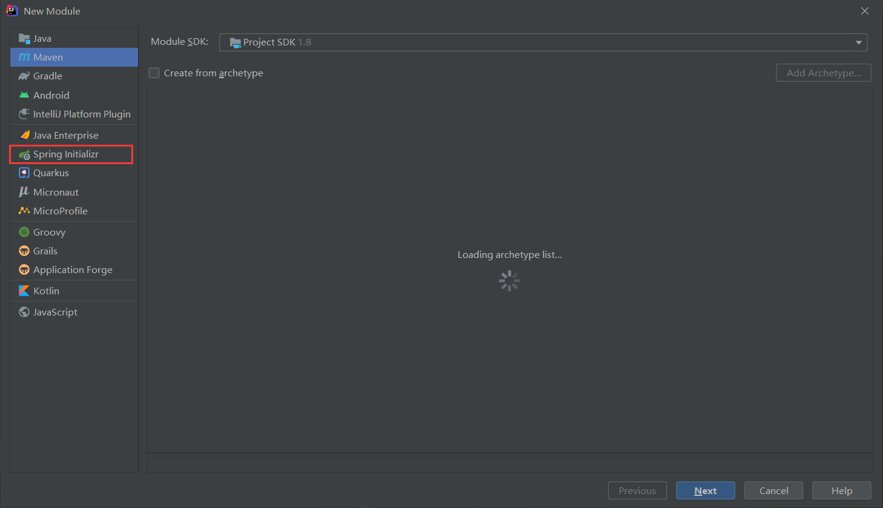
Task: Cancel the New Module dialog
Action: 774,490
